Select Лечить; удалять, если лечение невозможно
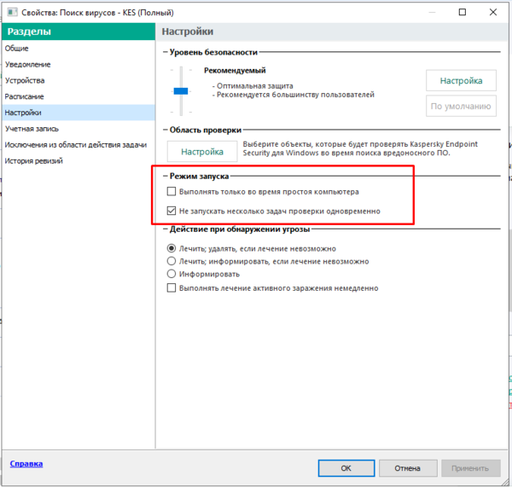The height and width of the screenshot is (487, 512). (x=172, y=248)
